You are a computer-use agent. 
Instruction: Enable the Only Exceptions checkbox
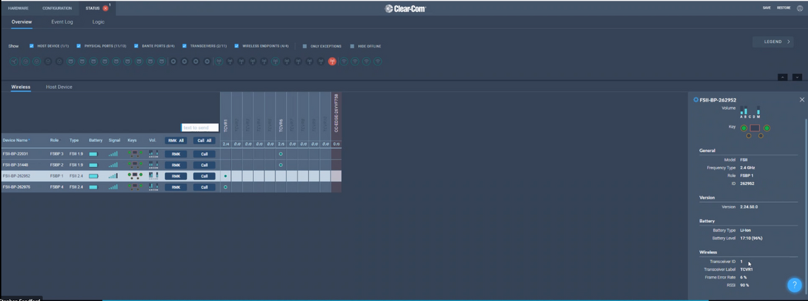pos(305,46)
